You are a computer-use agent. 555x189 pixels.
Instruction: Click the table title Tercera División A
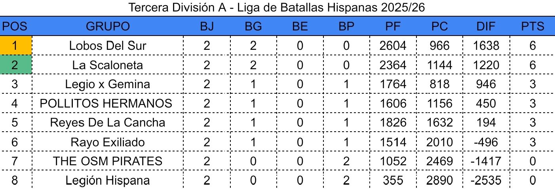(x=277, y=8)
